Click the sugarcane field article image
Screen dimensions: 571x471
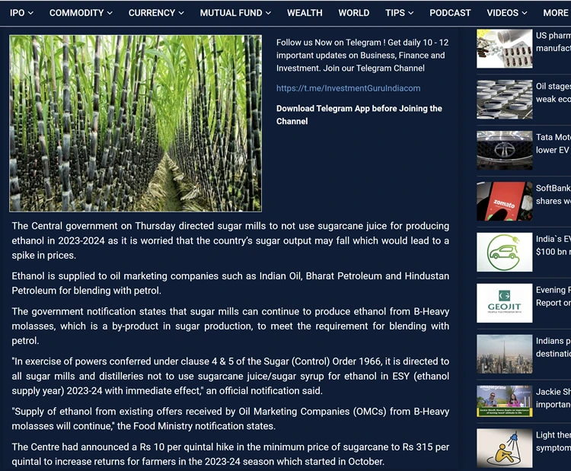click(136, 123)
